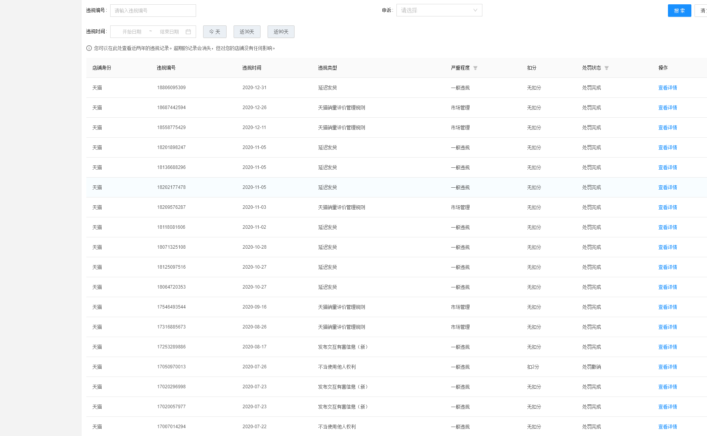
Task: Pick the 结束日期 end date field
Action: [170, 32]
